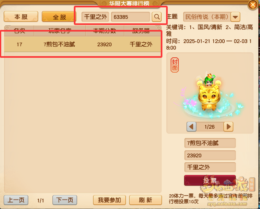Open the theme dropdown arrow

235,17
